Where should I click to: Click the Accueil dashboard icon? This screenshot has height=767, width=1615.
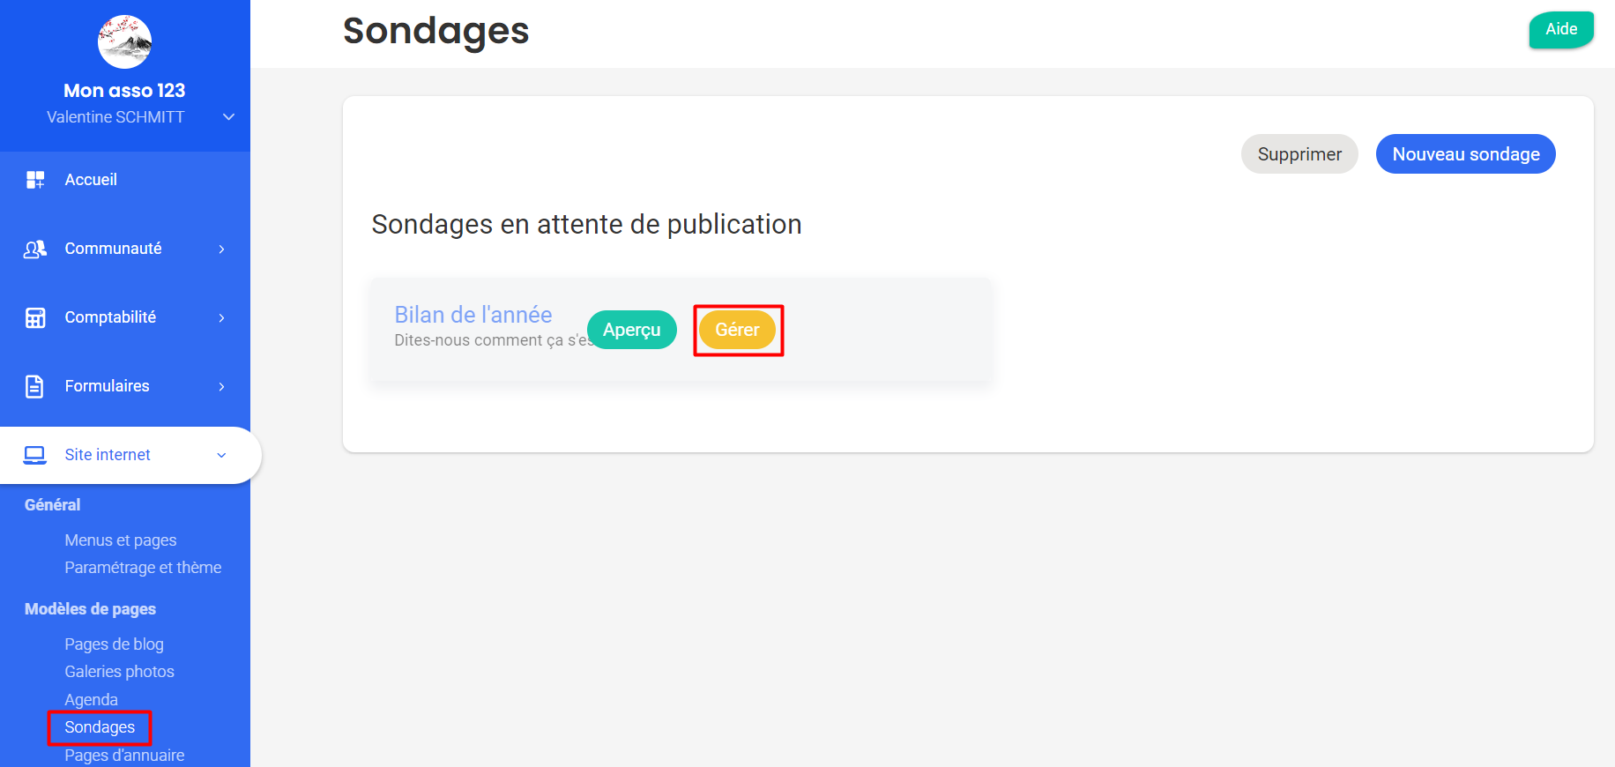click(35, 180)
